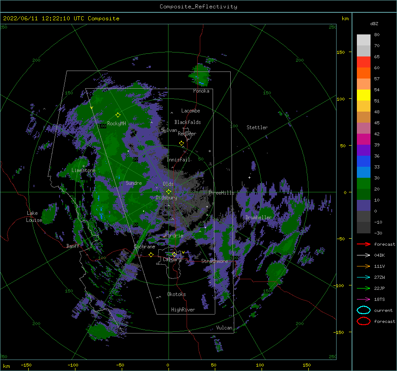The image size is (397, 371).
Task: Click the cyan 27ZW arrow icon
Action: tap(363, 277)
